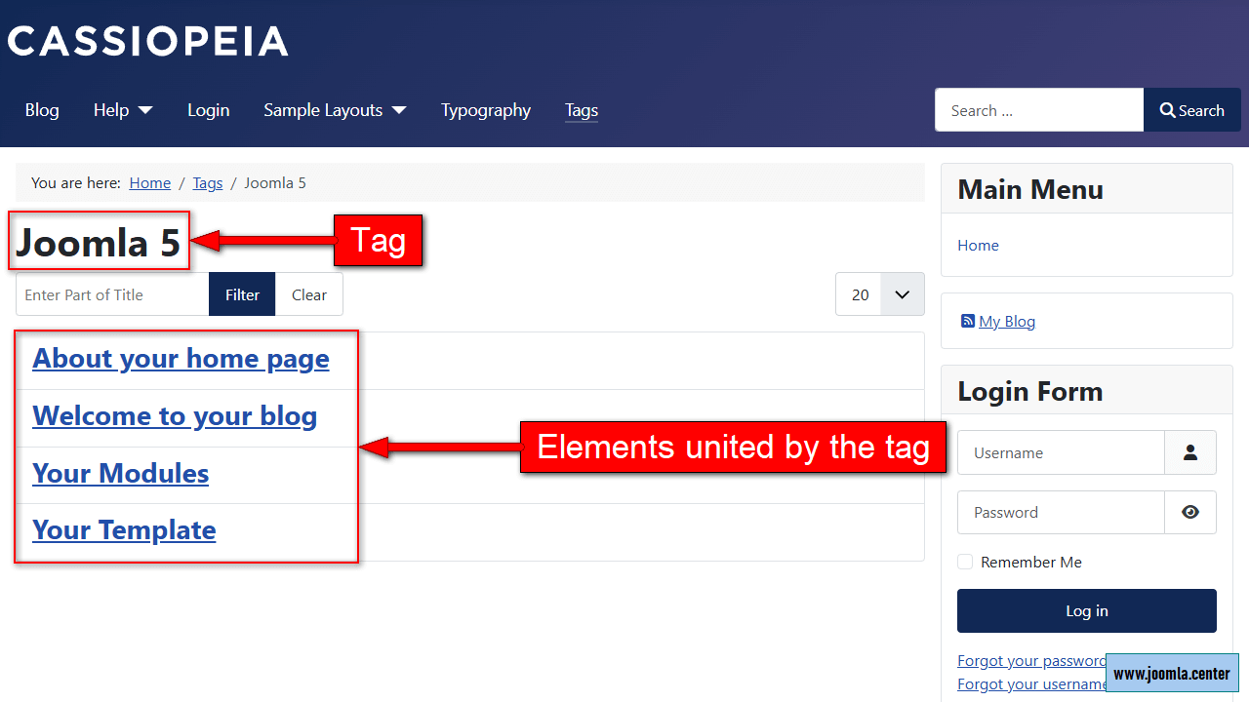Open the Blog menu item

42,110
